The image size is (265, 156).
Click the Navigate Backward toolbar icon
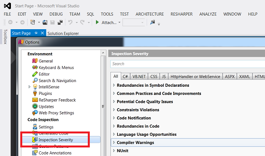[10, 22]
